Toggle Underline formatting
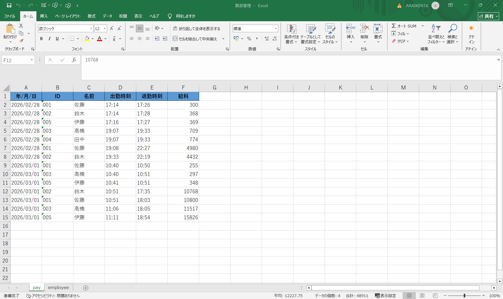This screenshot has height=299, width=503. 57,39
